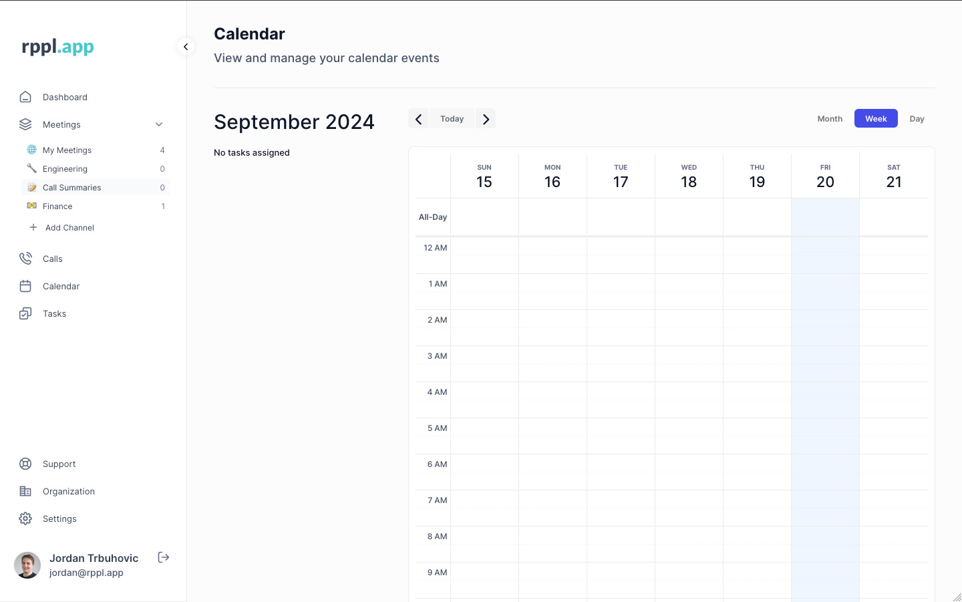Select the Week view tab
Screen dimensions: 962x602
[x=876, y=119]
